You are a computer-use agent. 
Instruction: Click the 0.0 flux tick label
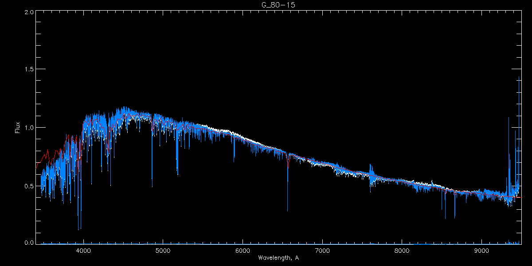29,243
